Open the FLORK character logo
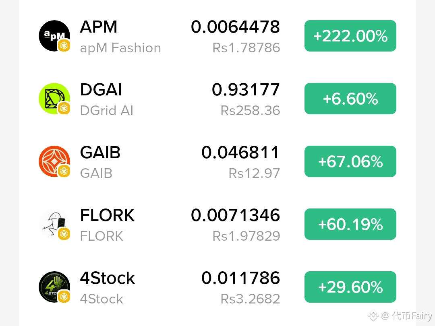 click(54, 224)
